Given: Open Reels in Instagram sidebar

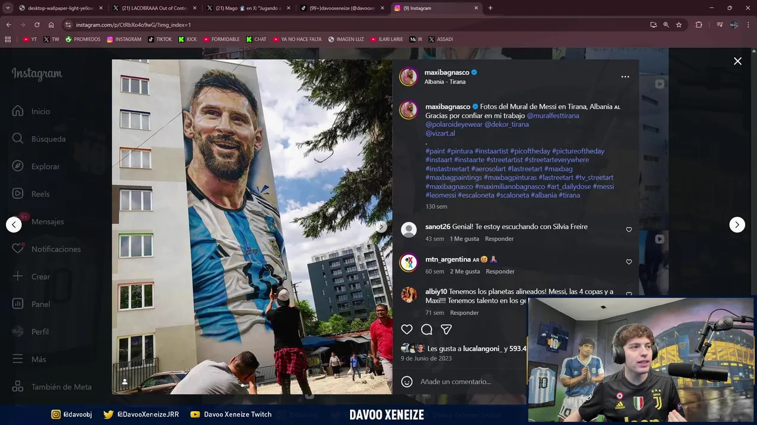Looking at the screenshot, I should [32, 194].
